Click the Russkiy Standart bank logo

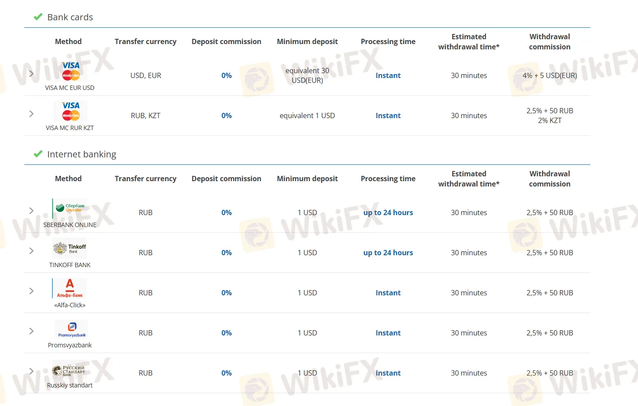pyautogui.click(x=70, y=370)
